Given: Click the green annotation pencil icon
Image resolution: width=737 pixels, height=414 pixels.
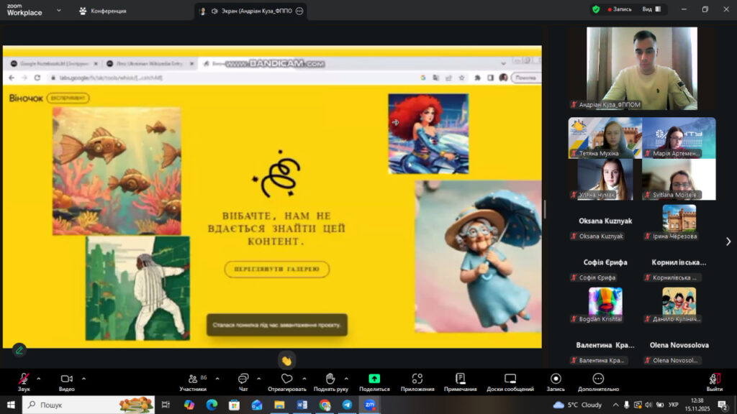Looking at the screenshot, I should click(x=19, y=350).
